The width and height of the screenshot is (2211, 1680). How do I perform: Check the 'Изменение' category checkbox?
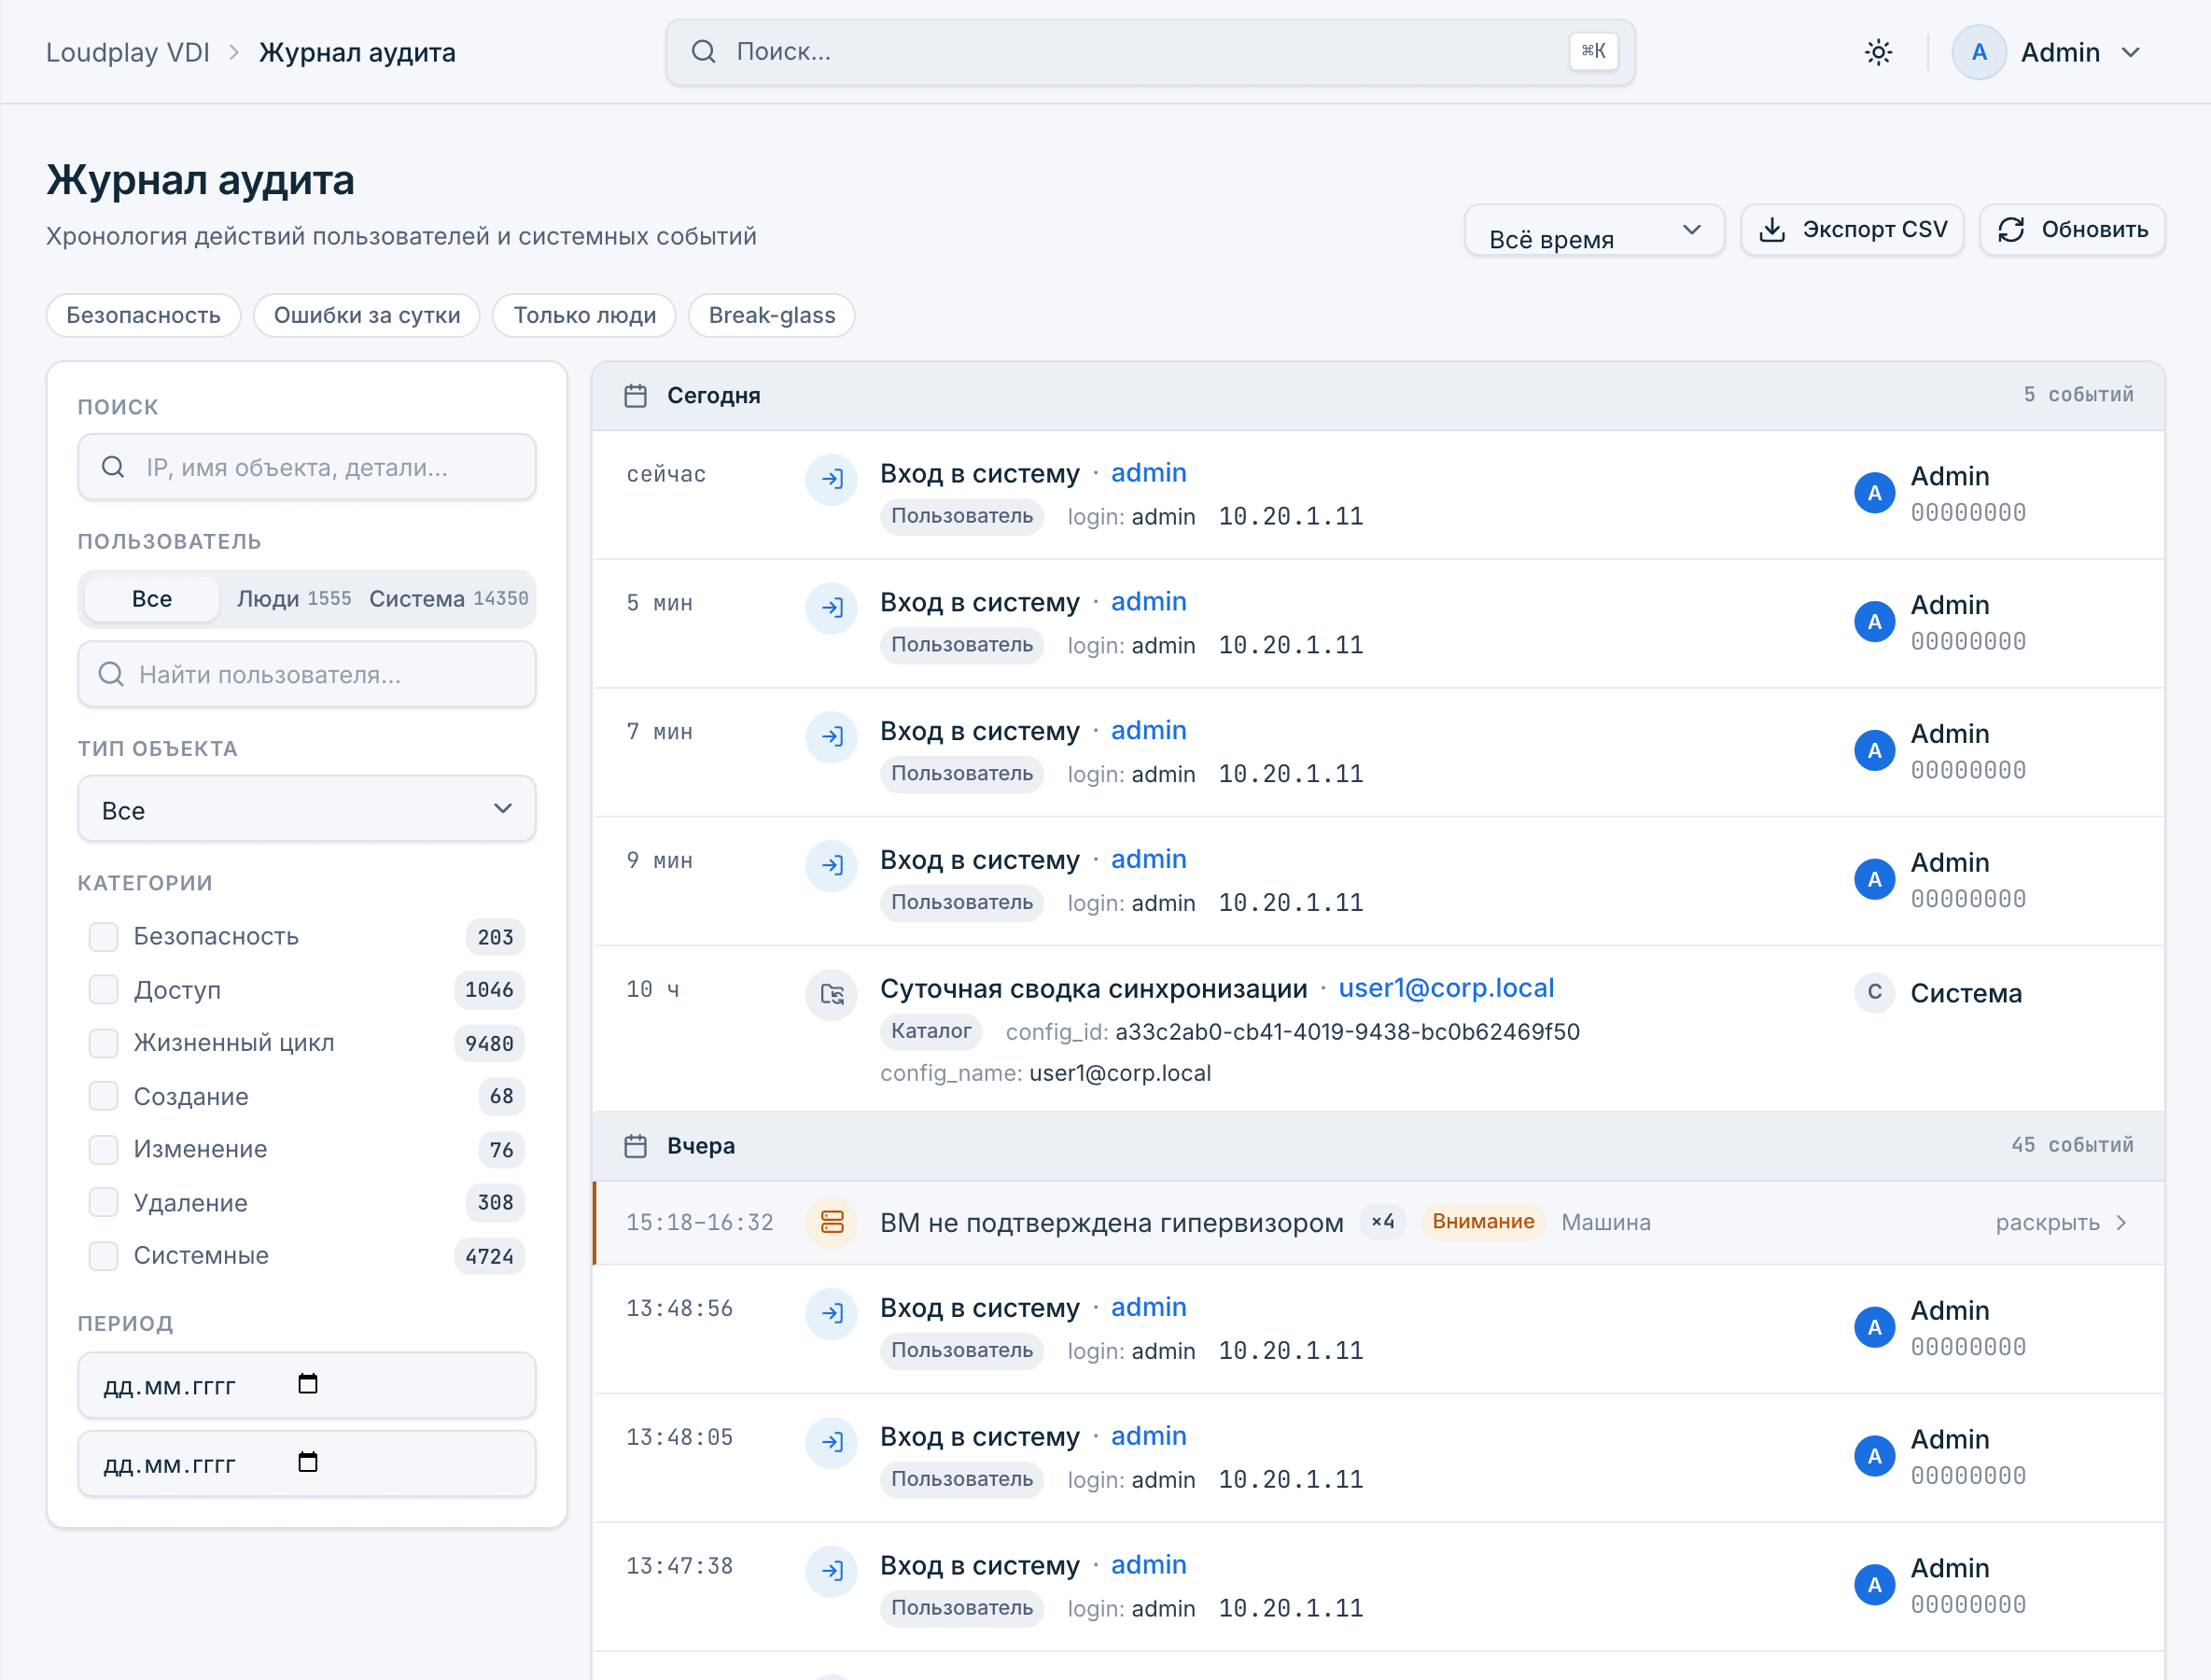[103, 1149]
